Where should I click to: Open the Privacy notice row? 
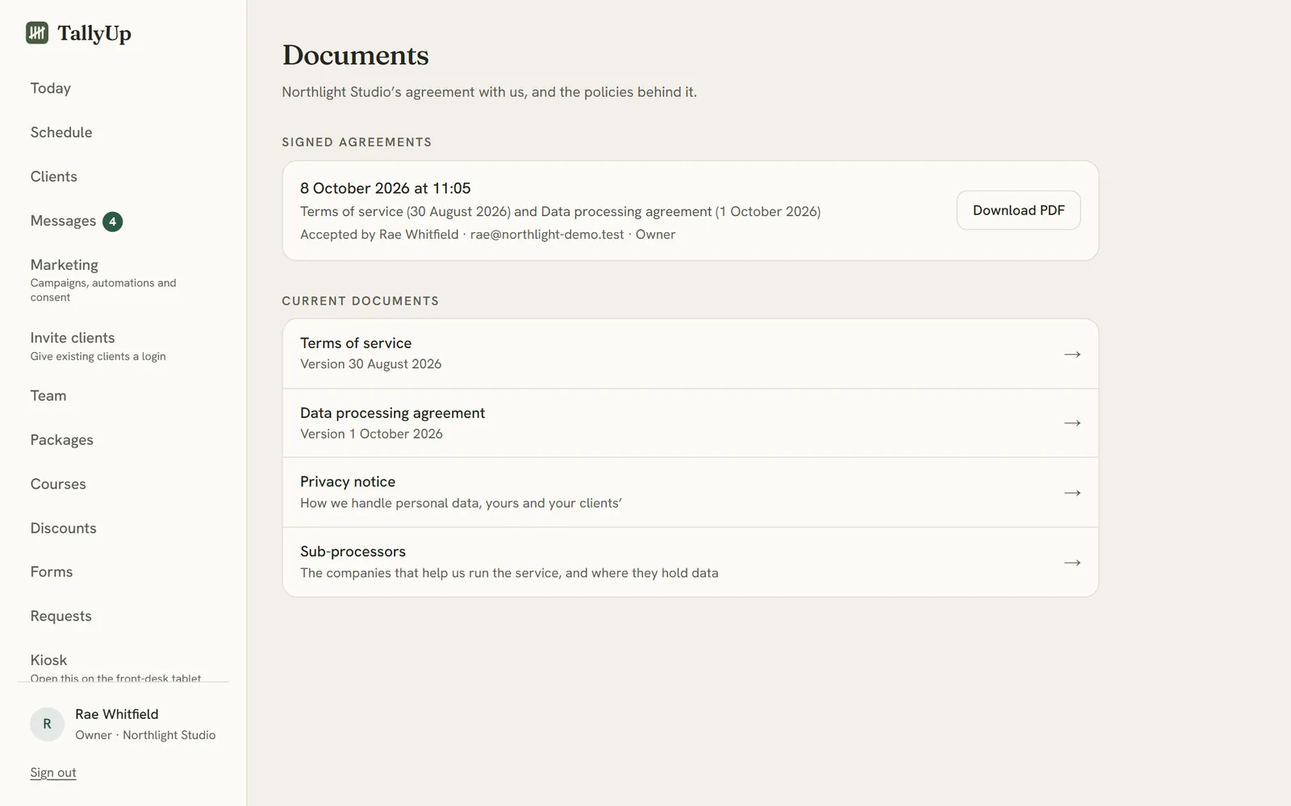click(x=691, y=492)
